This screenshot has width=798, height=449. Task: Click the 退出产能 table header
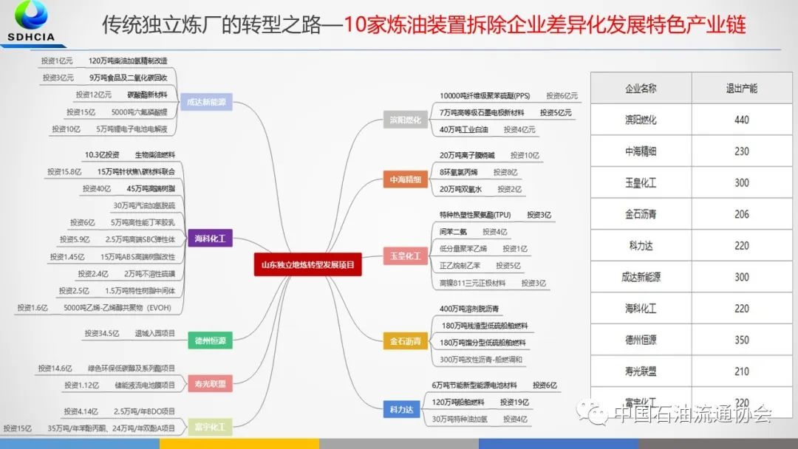[742, 88]
